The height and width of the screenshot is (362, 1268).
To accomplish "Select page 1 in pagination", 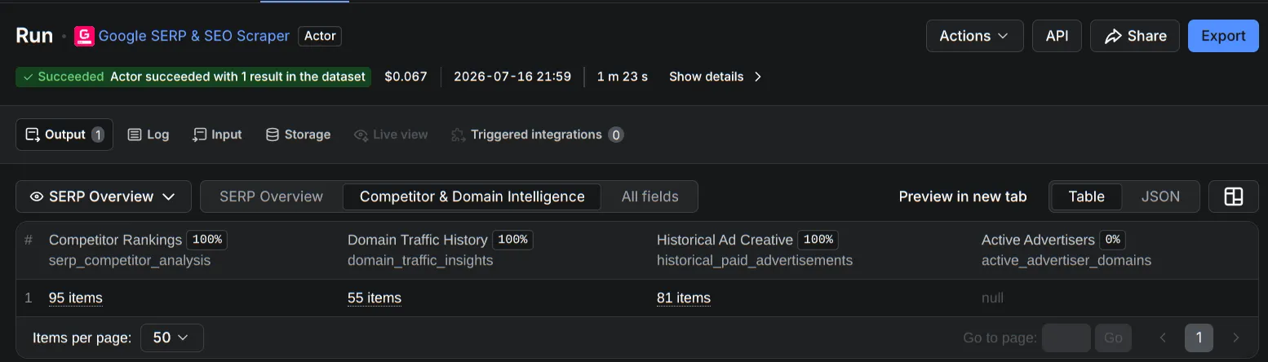I will [1199, 338].
